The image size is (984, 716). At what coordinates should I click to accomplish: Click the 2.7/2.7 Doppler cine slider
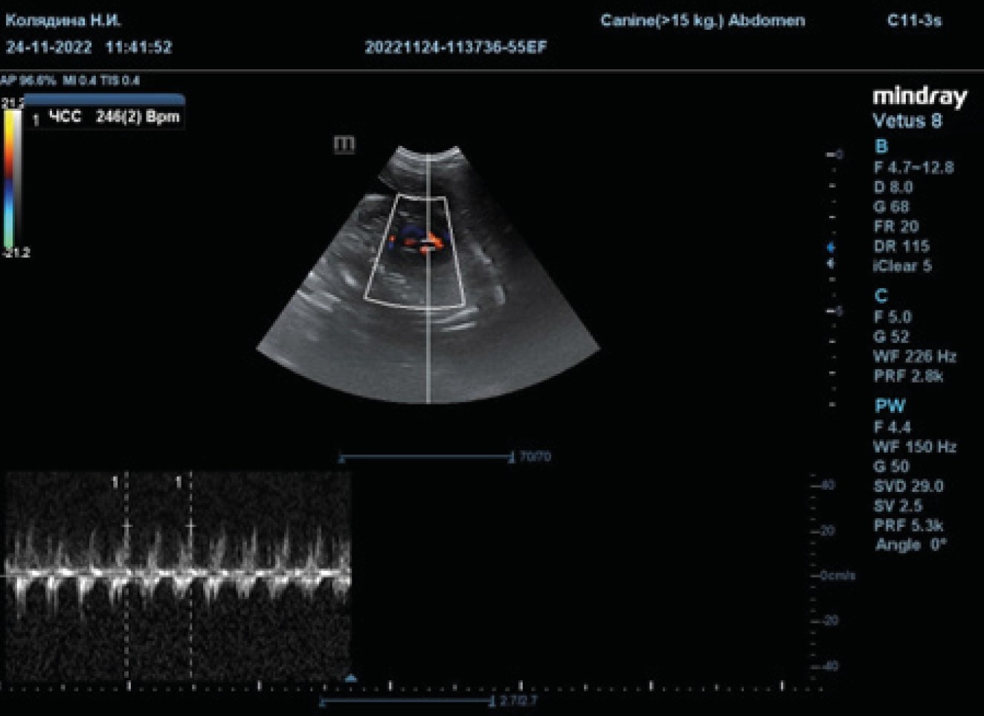(x=406, y=701)
